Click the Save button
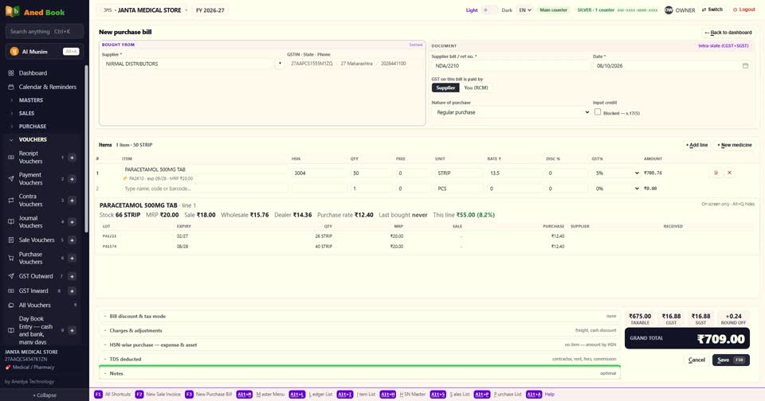765x401 pixels. (731, 360)
